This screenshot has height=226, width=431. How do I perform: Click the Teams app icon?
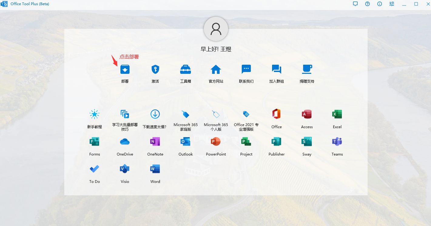click(x=337, y=142)
